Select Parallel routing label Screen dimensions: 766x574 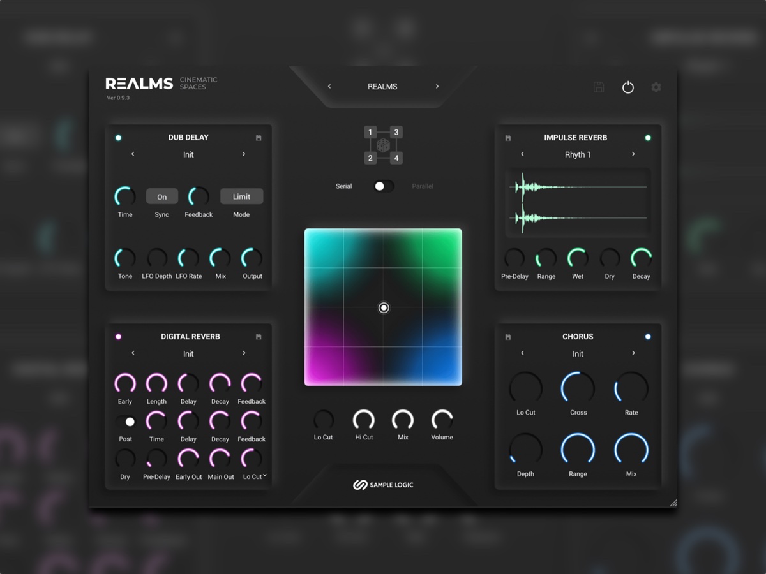[423, 186]
